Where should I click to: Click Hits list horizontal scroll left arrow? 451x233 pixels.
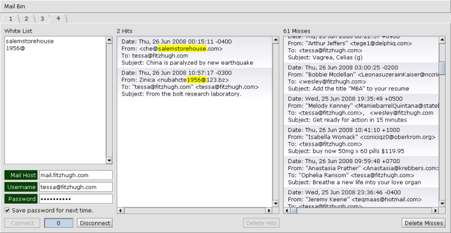coord(120,211)
